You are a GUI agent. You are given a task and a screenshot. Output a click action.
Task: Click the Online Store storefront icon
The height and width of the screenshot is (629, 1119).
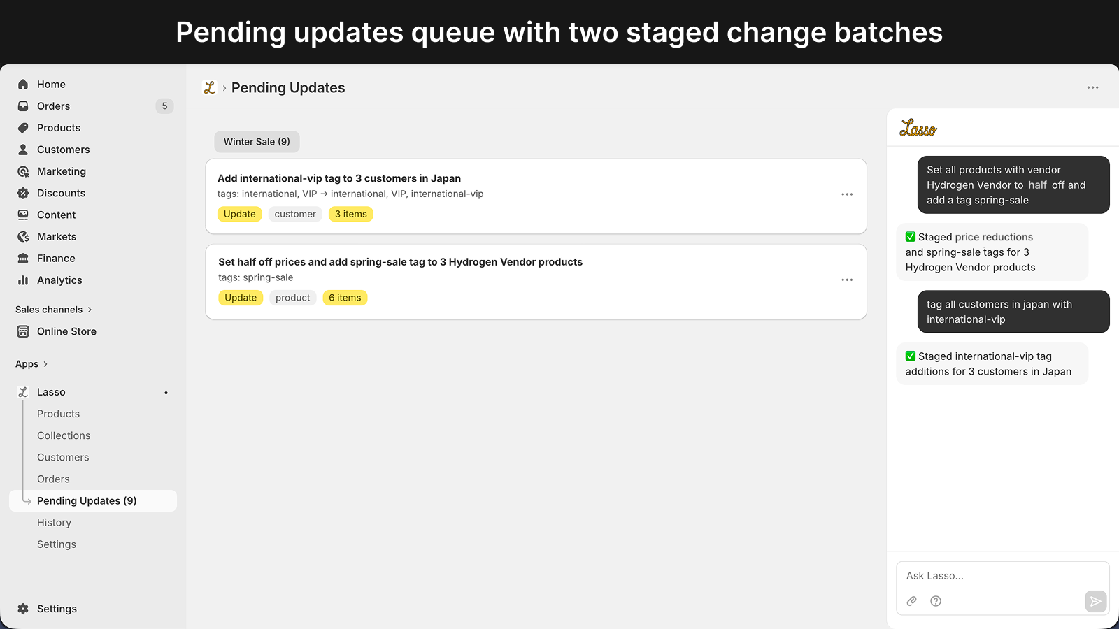pos(23,331)
